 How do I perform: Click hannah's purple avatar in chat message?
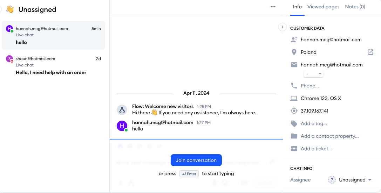coord(122,126)
